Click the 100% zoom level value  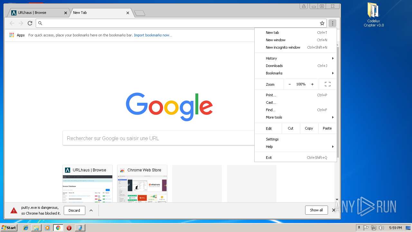301,84
